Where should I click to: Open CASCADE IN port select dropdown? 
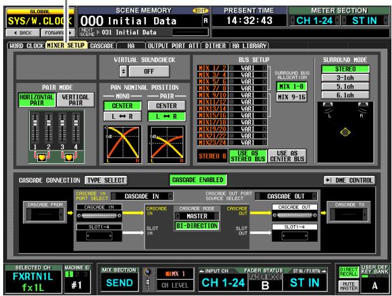(141, 196)
